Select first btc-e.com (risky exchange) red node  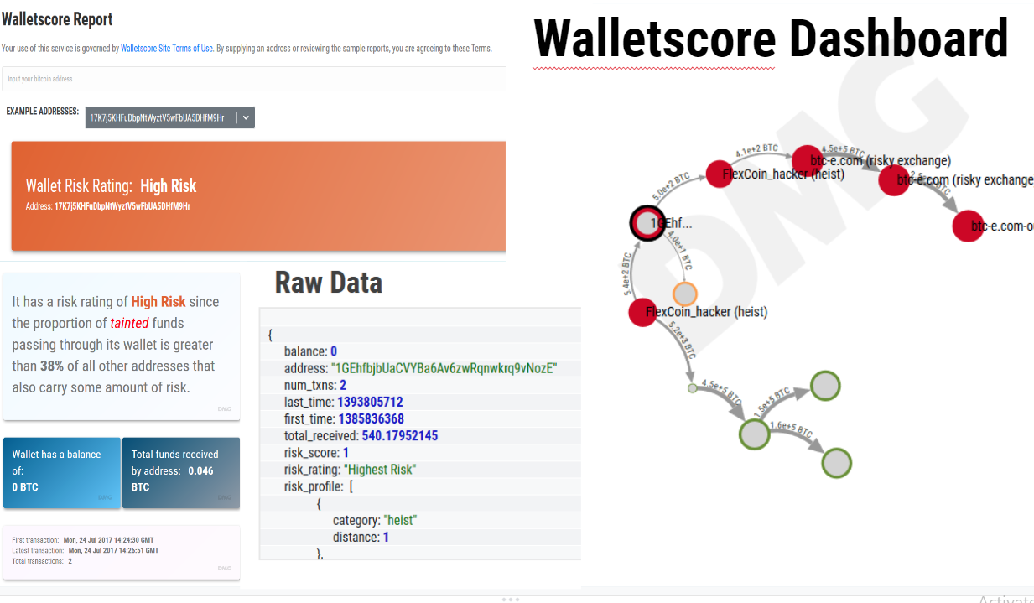pyautogui.click(x=808, y=159)
